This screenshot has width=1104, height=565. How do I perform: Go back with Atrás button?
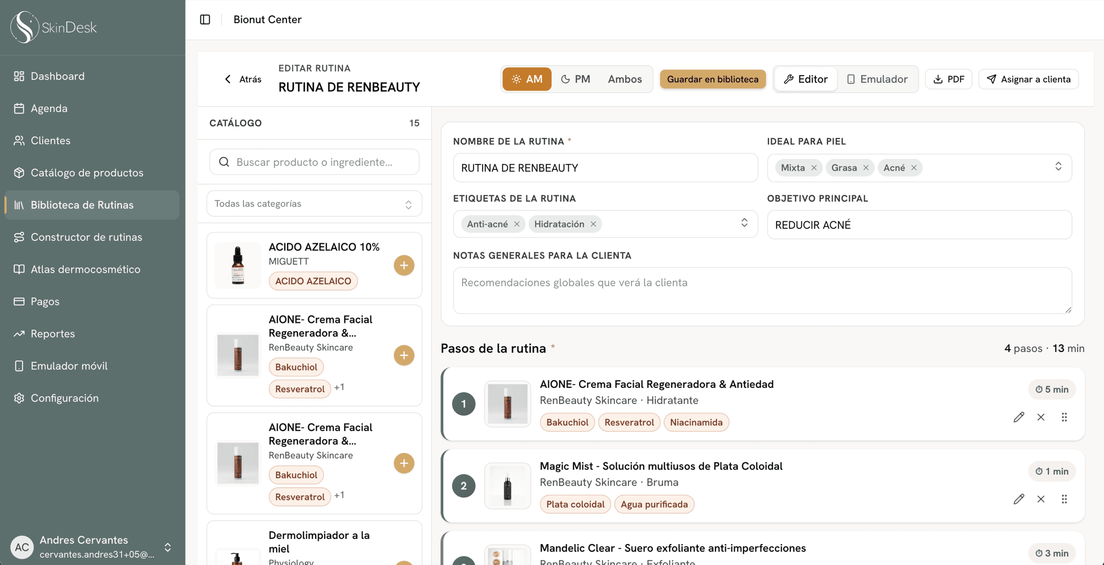tap(243, 79)
